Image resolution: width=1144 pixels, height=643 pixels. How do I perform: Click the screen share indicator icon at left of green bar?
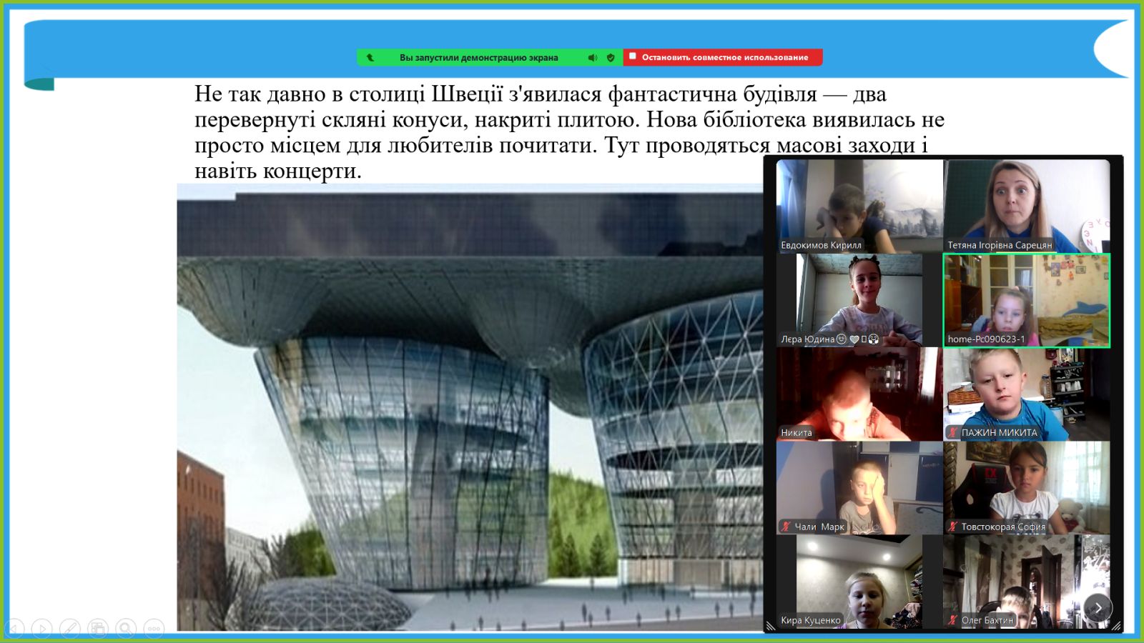pos(370,58)
